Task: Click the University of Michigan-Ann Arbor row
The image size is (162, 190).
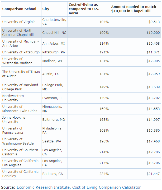Action: point(81,44)
